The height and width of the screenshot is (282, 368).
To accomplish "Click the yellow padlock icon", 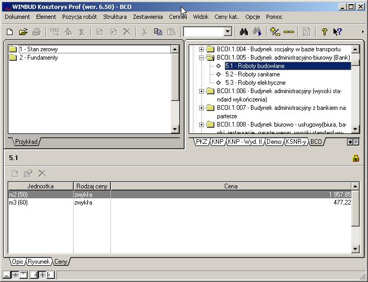I will [x=355, y=158].
